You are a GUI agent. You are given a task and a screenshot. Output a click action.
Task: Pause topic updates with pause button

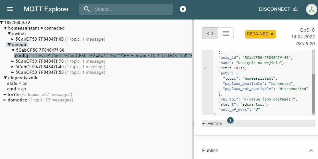(183, 9)
